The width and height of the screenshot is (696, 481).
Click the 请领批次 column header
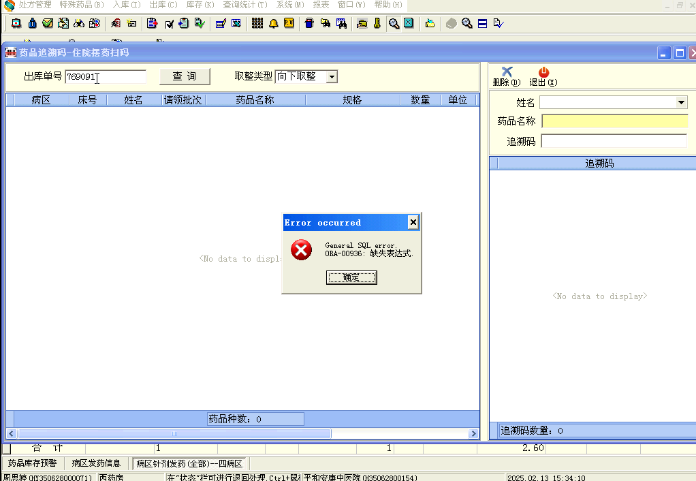183,100
